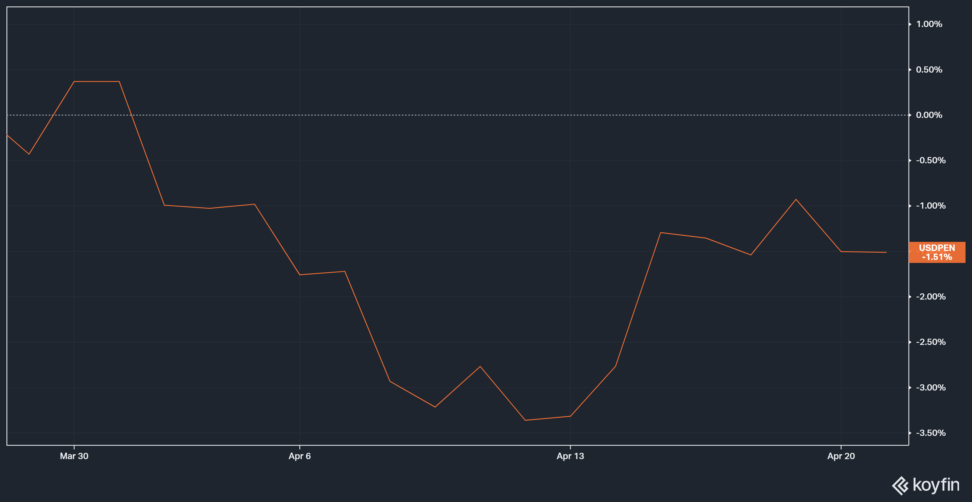Click the Apr 20 date label
Image resolution: width=972 pixels, height=502 pixels.
click(841, 456)
